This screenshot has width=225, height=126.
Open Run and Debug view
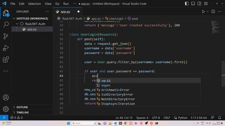(6, 48)
